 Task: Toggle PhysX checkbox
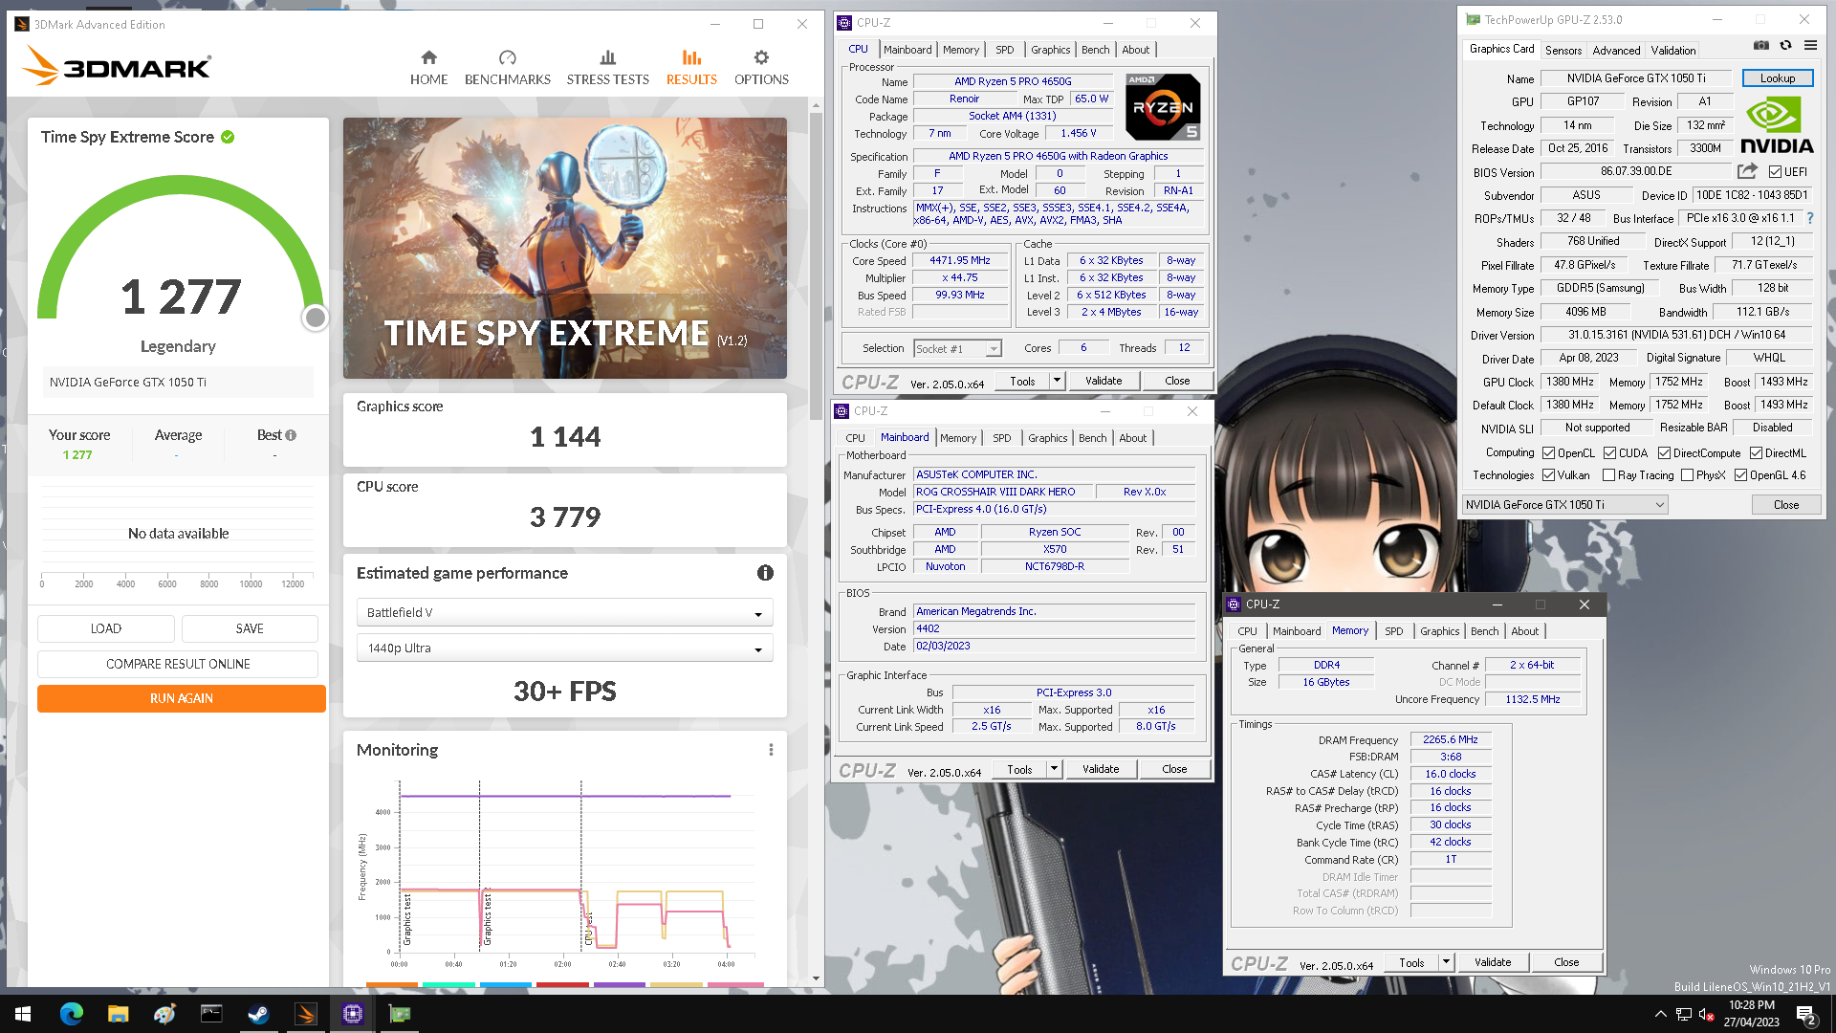pyautogui.click(x=1687, y=475)
